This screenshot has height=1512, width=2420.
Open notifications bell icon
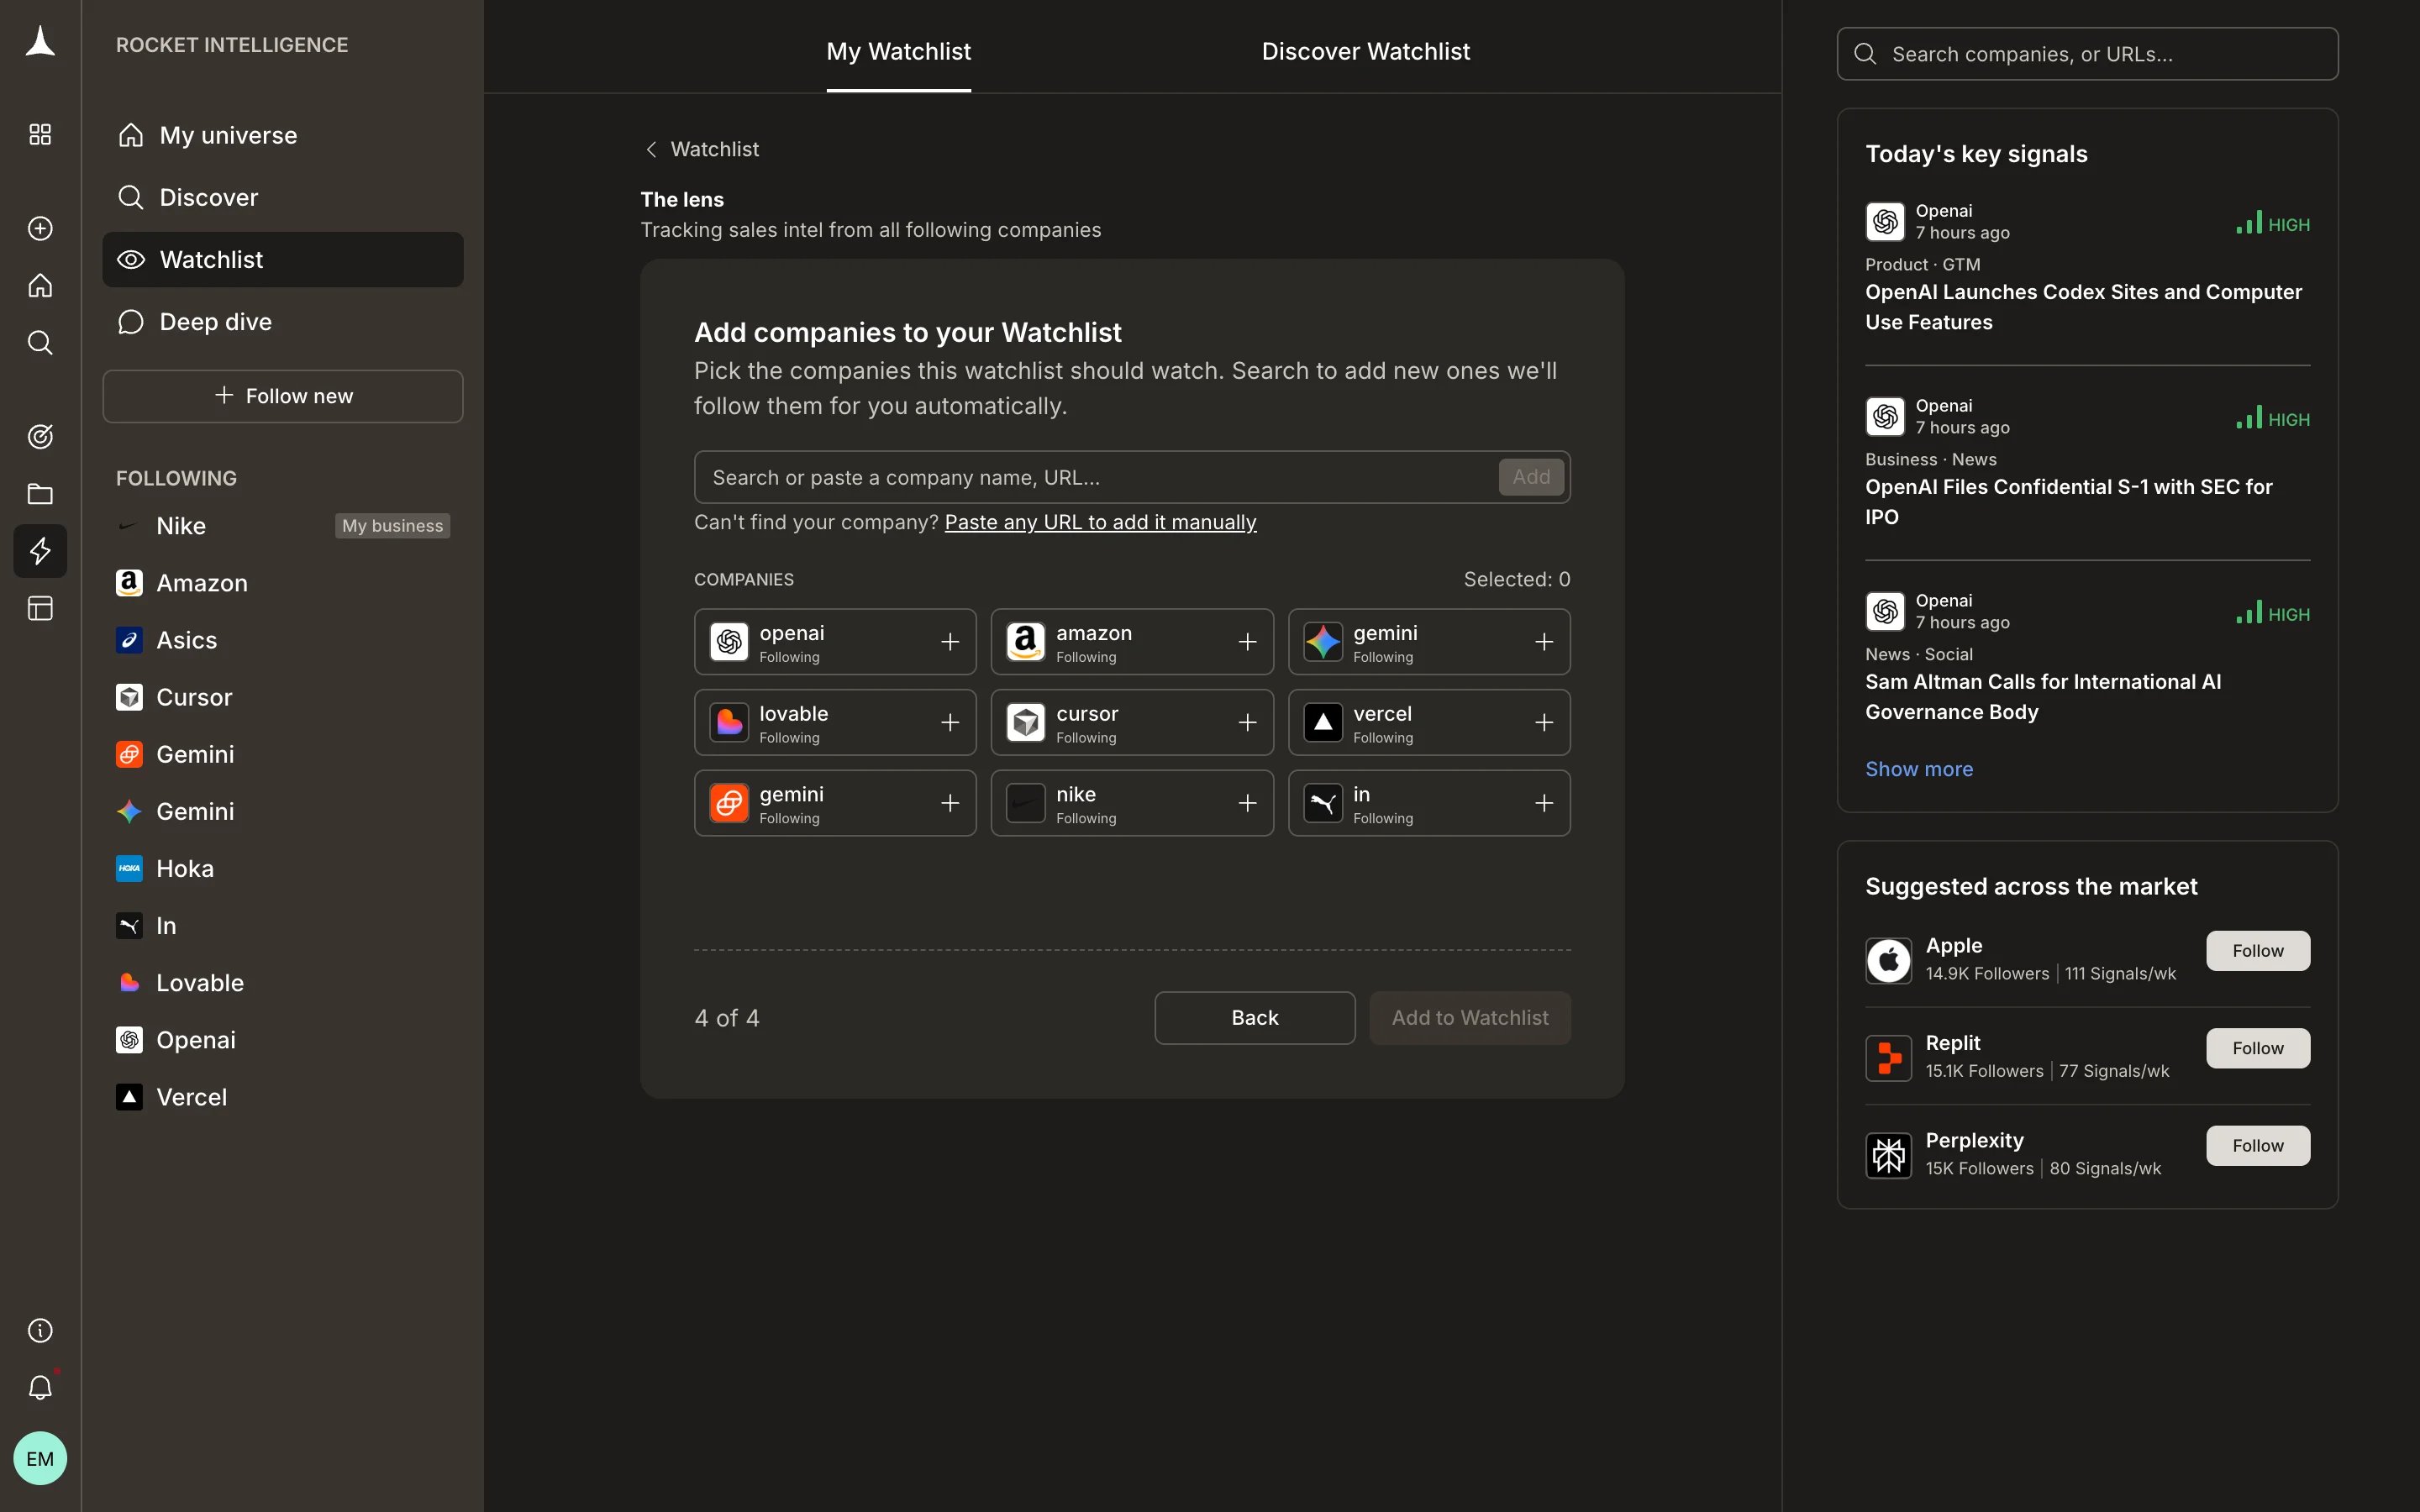[40, 1387]
